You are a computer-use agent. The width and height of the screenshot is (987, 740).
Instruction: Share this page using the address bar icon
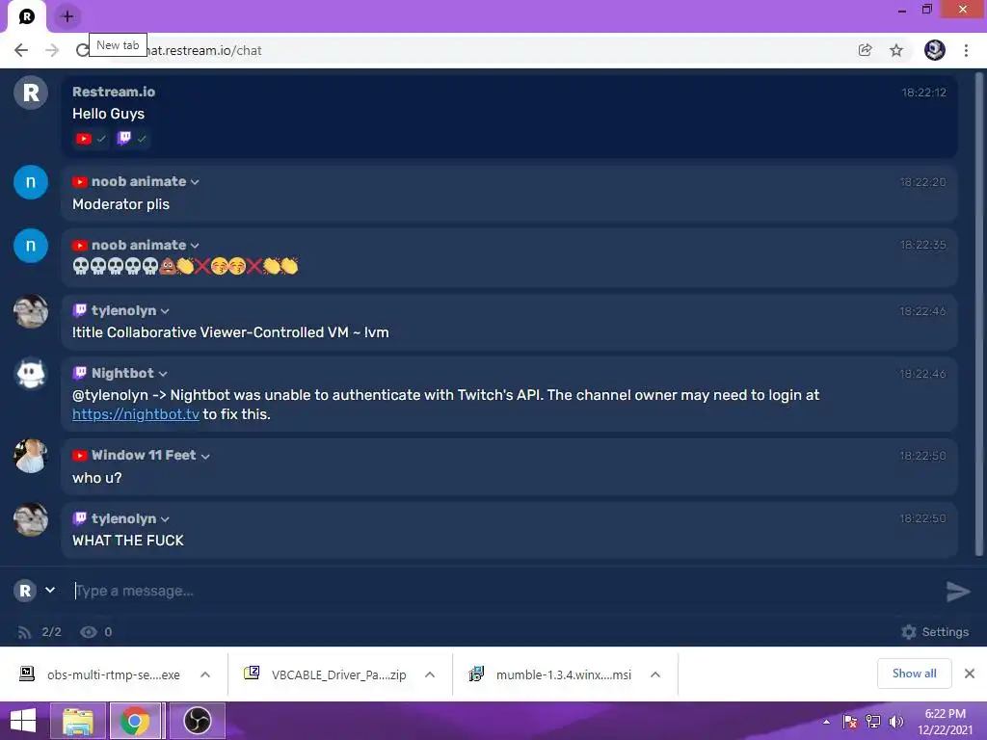tap(865, 50)
